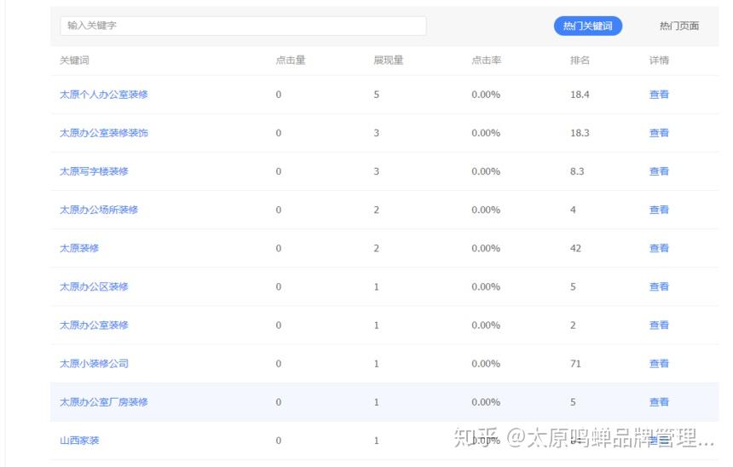Click 查看 for 太原办公室装修 row
Image resolution: width=733 pixels, height=467 pixels.
[x=659, y=325]
